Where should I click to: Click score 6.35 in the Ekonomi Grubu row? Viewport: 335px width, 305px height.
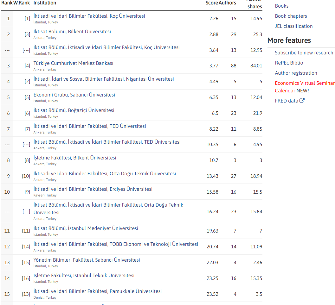(x=214, y=97)
